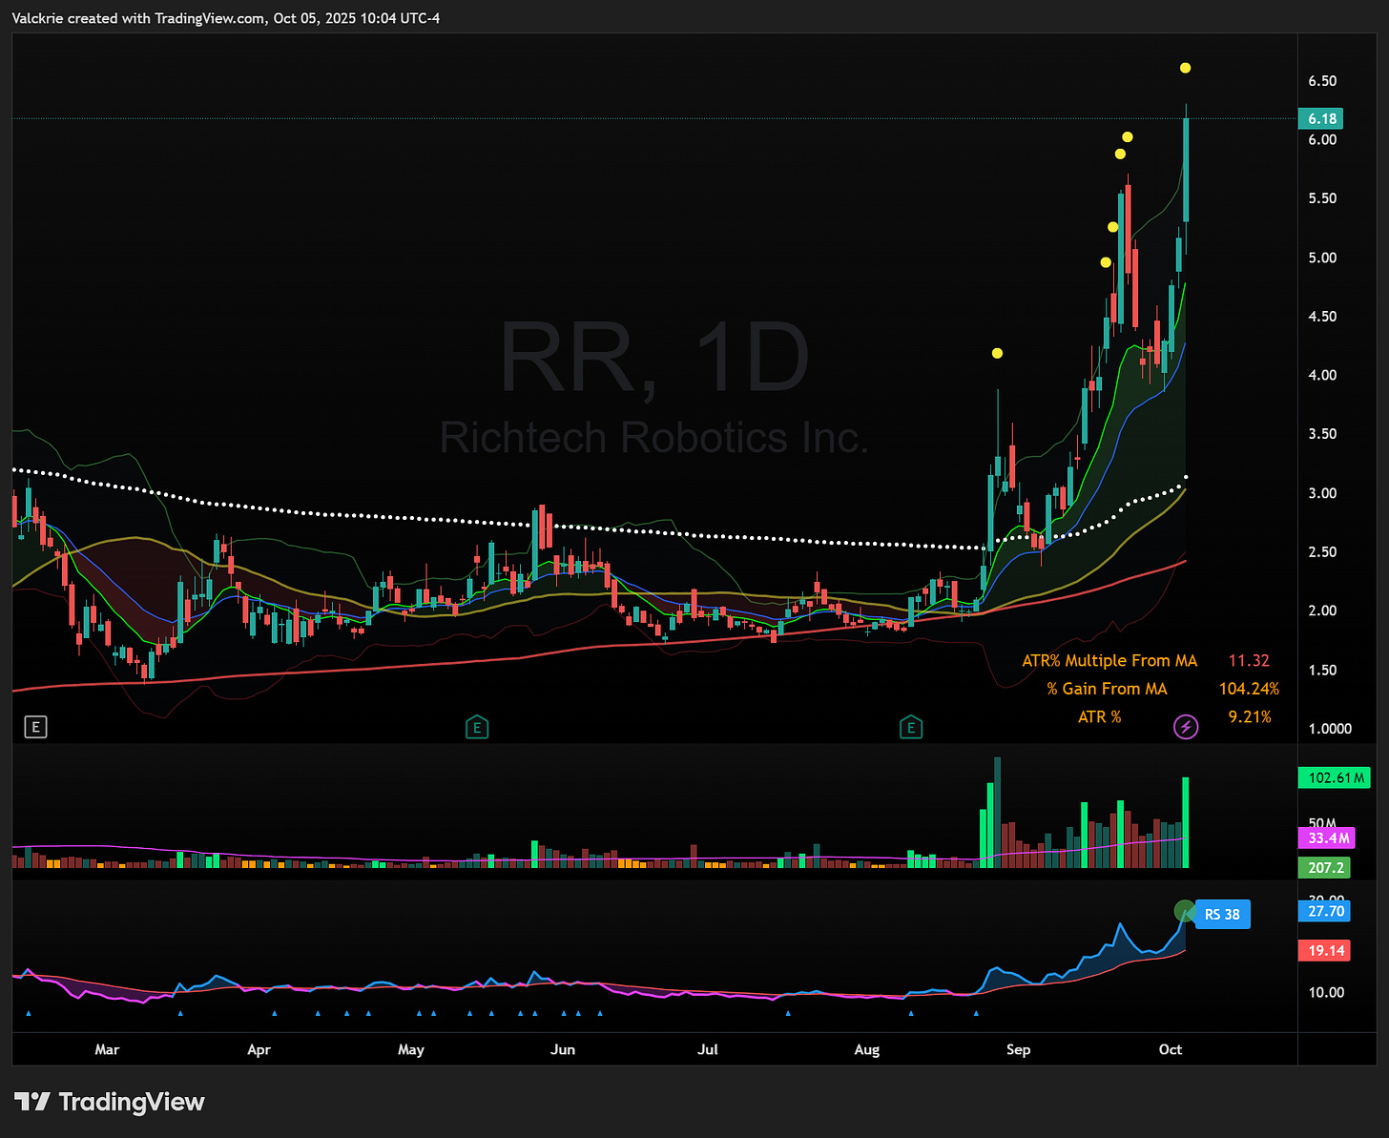The height and width of the screenshot is (1138, 1389).
Task: Click the RS 38 tag
Action: point(1222,914)
